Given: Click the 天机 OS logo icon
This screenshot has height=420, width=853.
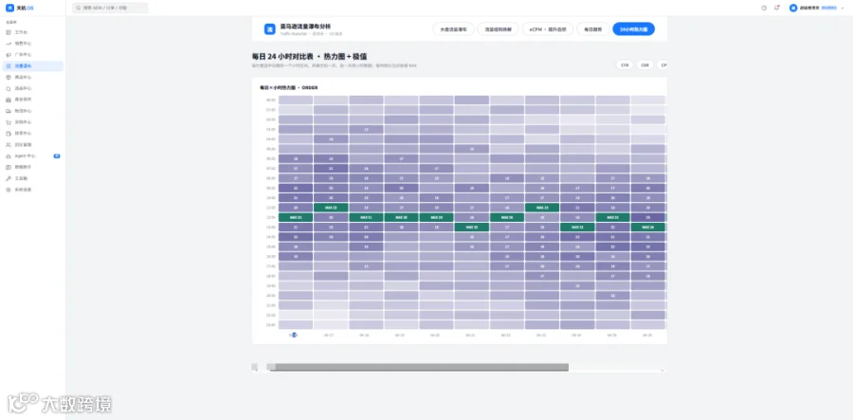Looking at the screenshot, I should pos(9,8).
